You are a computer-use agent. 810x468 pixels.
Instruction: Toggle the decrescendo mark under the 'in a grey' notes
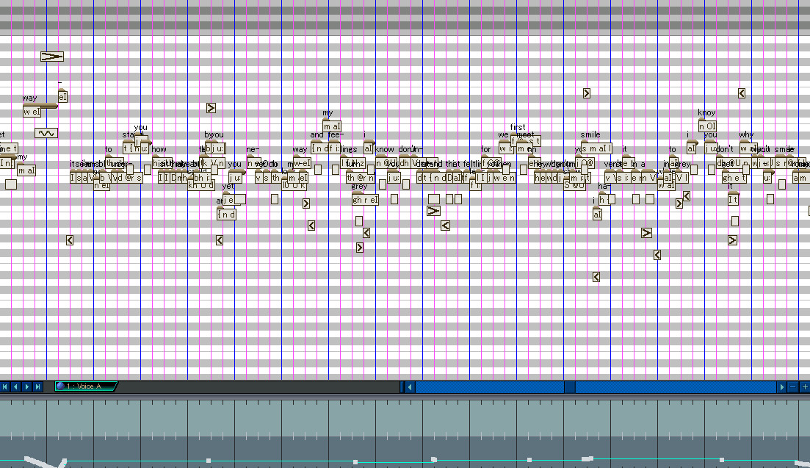(x=679, y=203)
